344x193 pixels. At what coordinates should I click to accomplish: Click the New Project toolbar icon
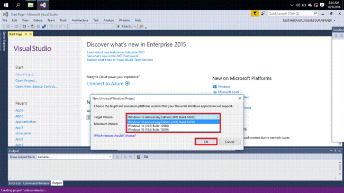point(24,26)
